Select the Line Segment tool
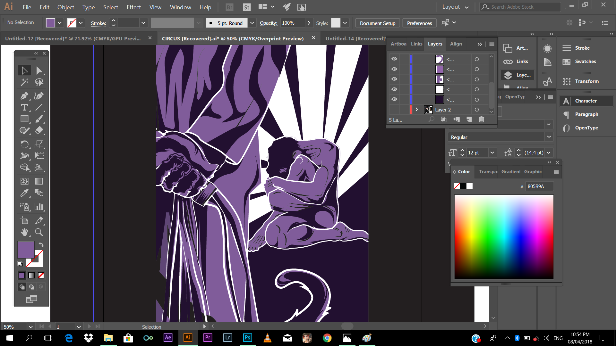The image size is (616, 346). pyautogui.click(x=39, y=107)
